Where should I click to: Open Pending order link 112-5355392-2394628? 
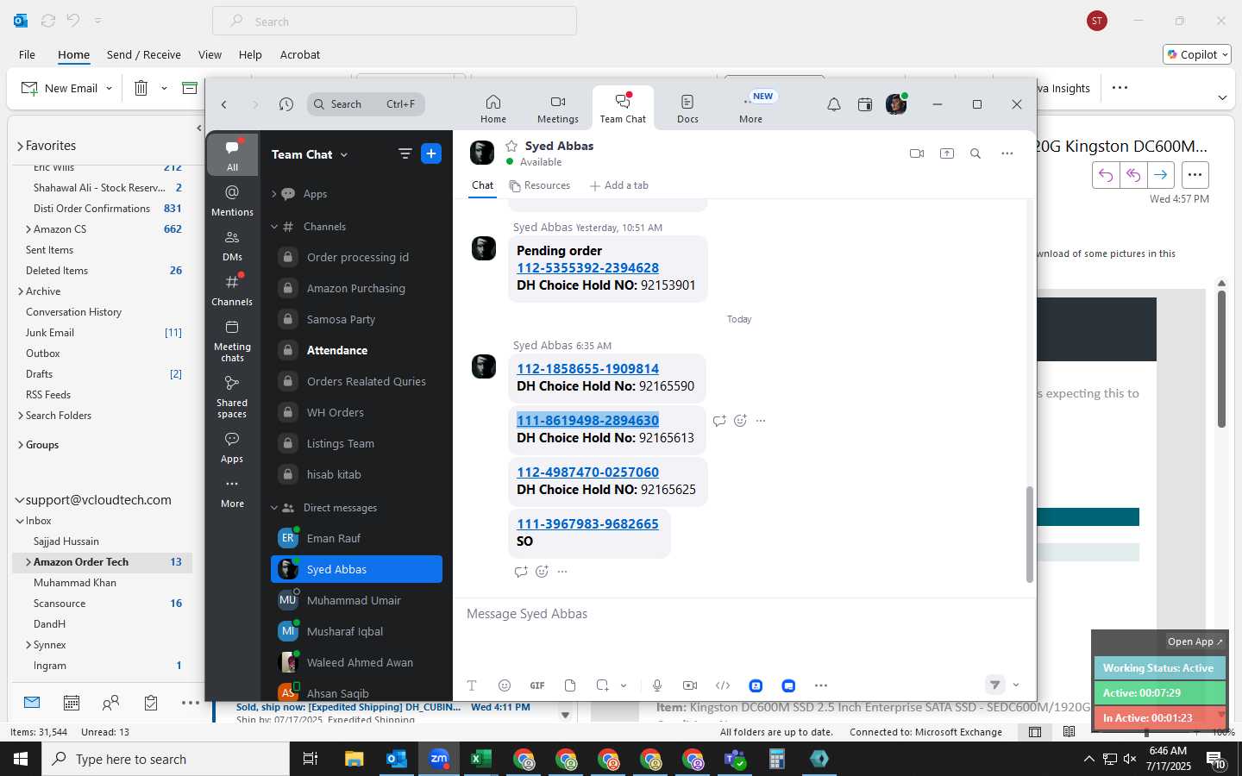click(587, 268)
